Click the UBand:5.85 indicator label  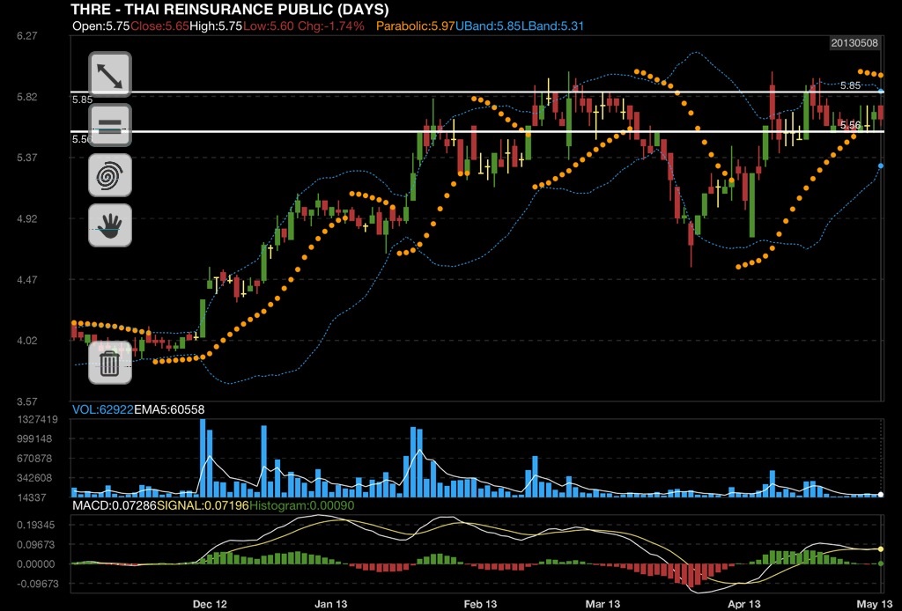click(x=488, y=26)
